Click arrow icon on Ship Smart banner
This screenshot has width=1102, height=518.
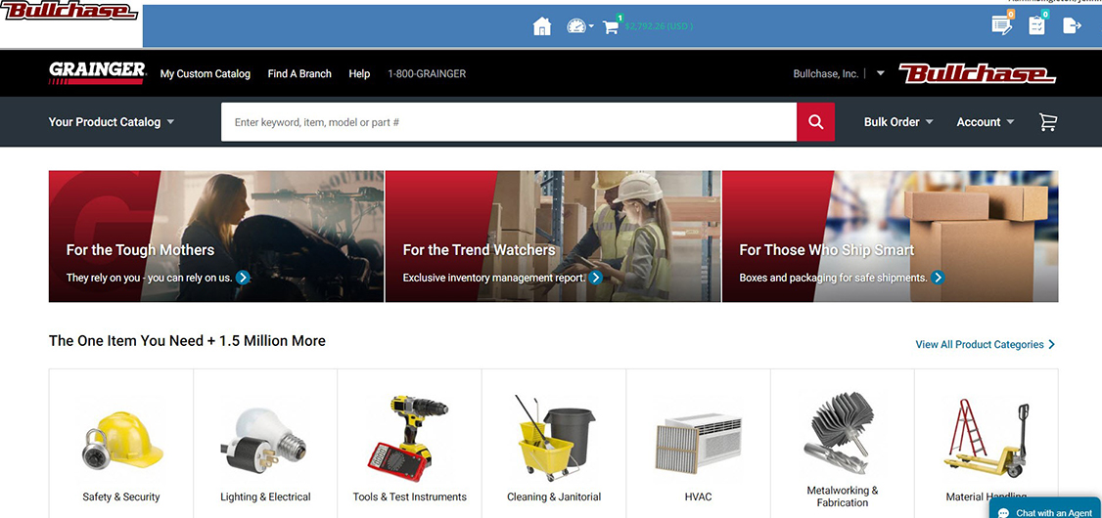938,278
